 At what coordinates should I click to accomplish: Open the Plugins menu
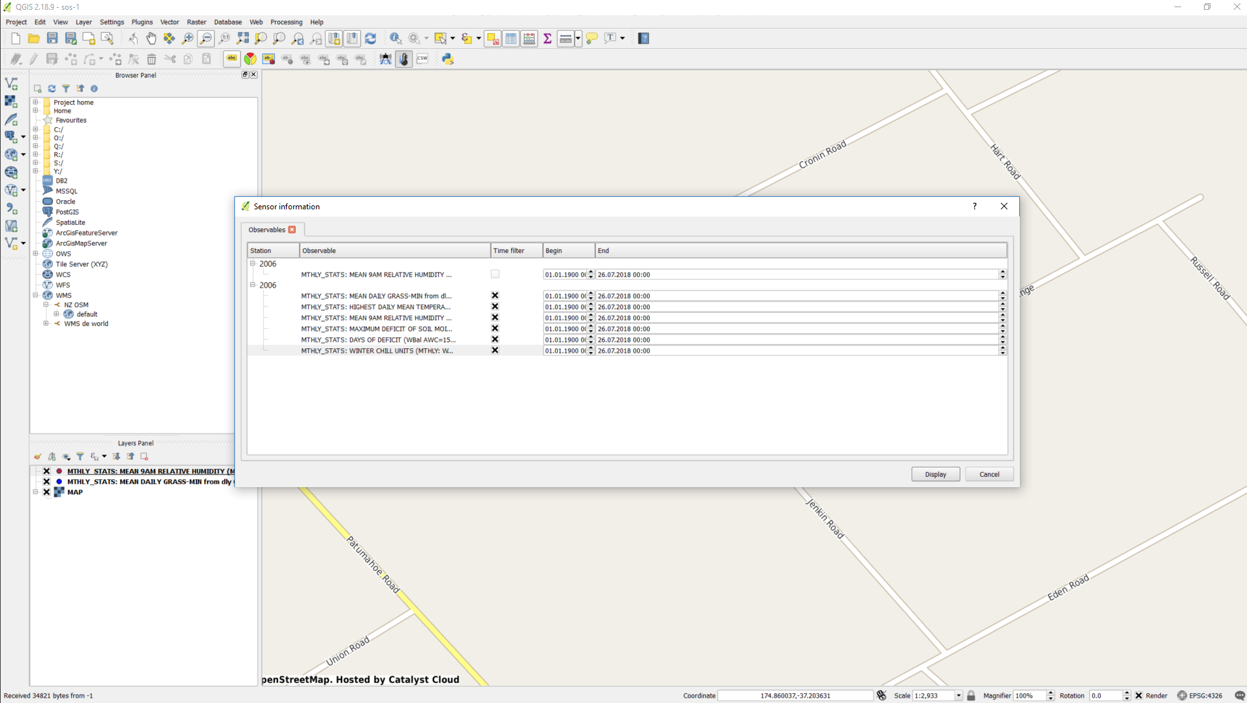pos(142,22)
